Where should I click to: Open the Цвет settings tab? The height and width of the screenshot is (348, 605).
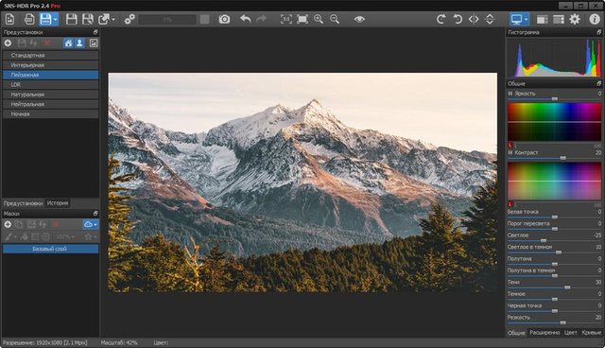point(571,333)
